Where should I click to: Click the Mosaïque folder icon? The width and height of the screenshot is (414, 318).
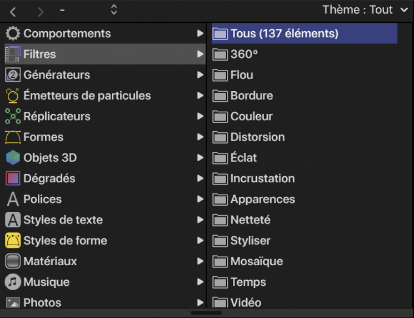click(220, 261)
